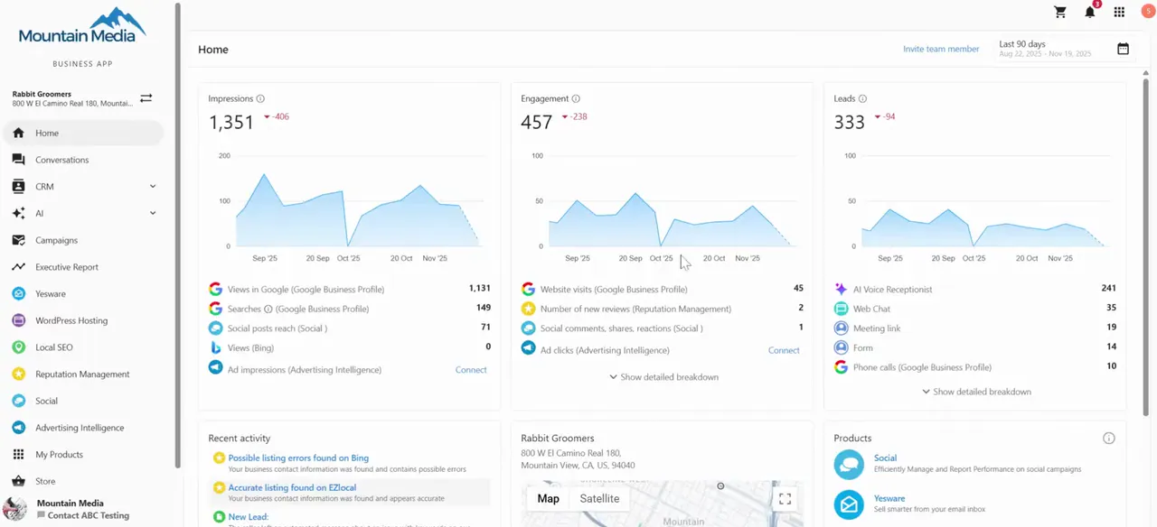Click Invite team member link
Viewport: 1157px width, 527px height.
pyautogui.click(x=941, y=49)
